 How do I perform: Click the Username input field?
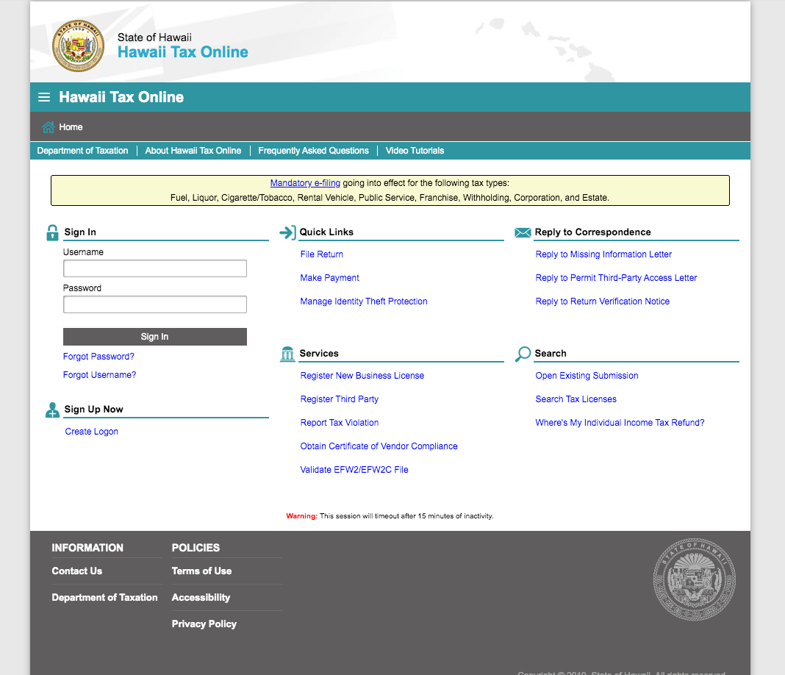[154, 268]
